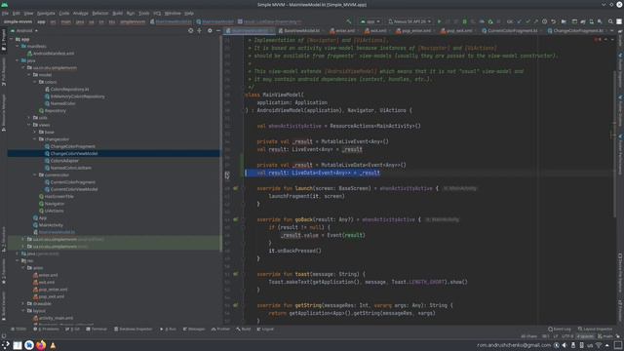
Task: Click the main git branch indicator
Action: pyautogui.click(x=606, y=336)
